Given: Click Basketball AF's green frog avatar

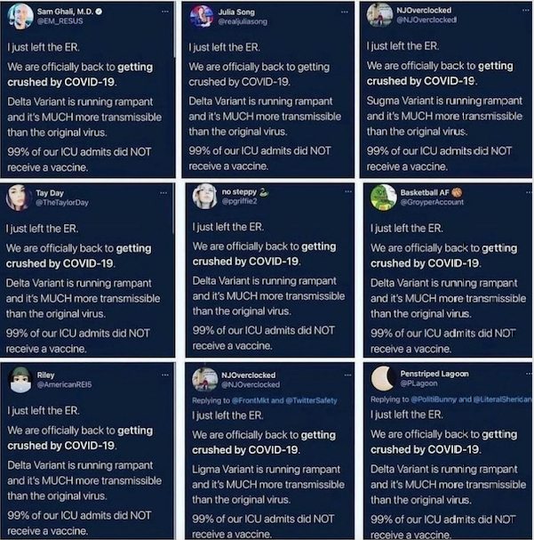Looking at the screenshot, I should pos(383,197).
